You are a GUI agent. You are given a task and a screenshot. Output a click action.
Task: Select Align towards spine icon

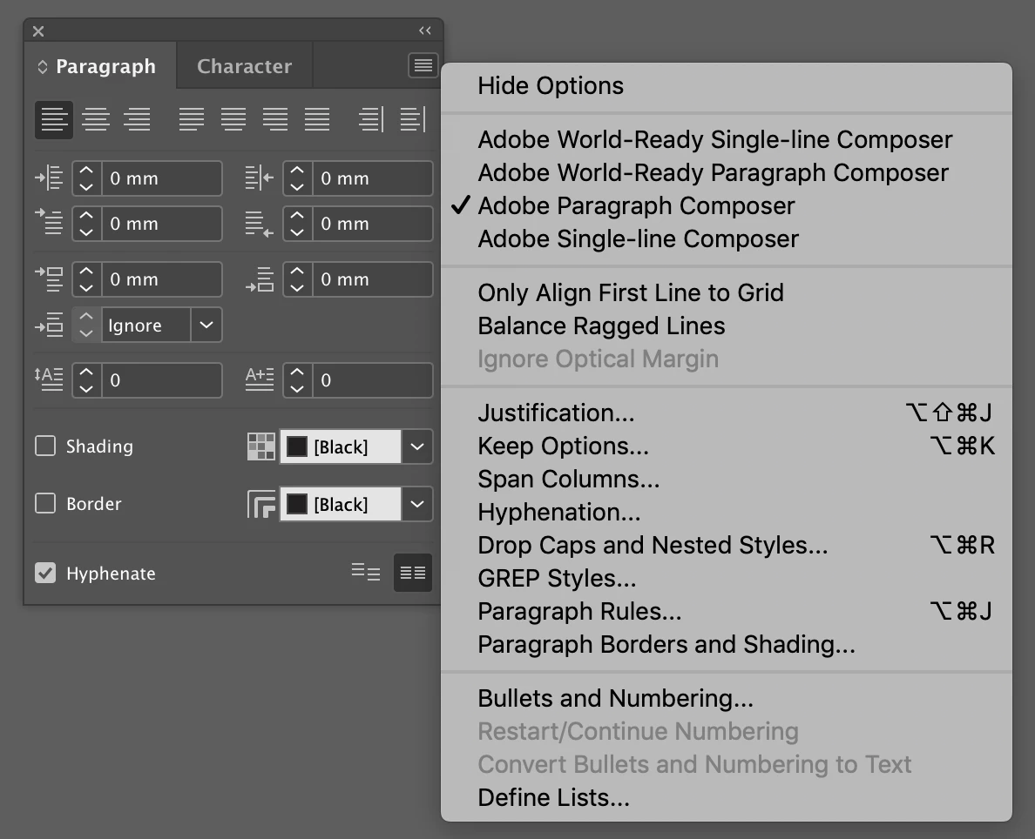[x=371, y=119]
